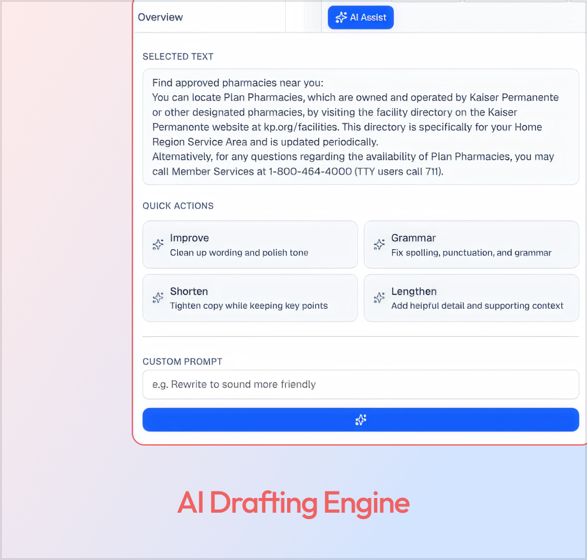Select the SELECTED TEXT paragraph box
587x560 pixels.
pos(360,127)
